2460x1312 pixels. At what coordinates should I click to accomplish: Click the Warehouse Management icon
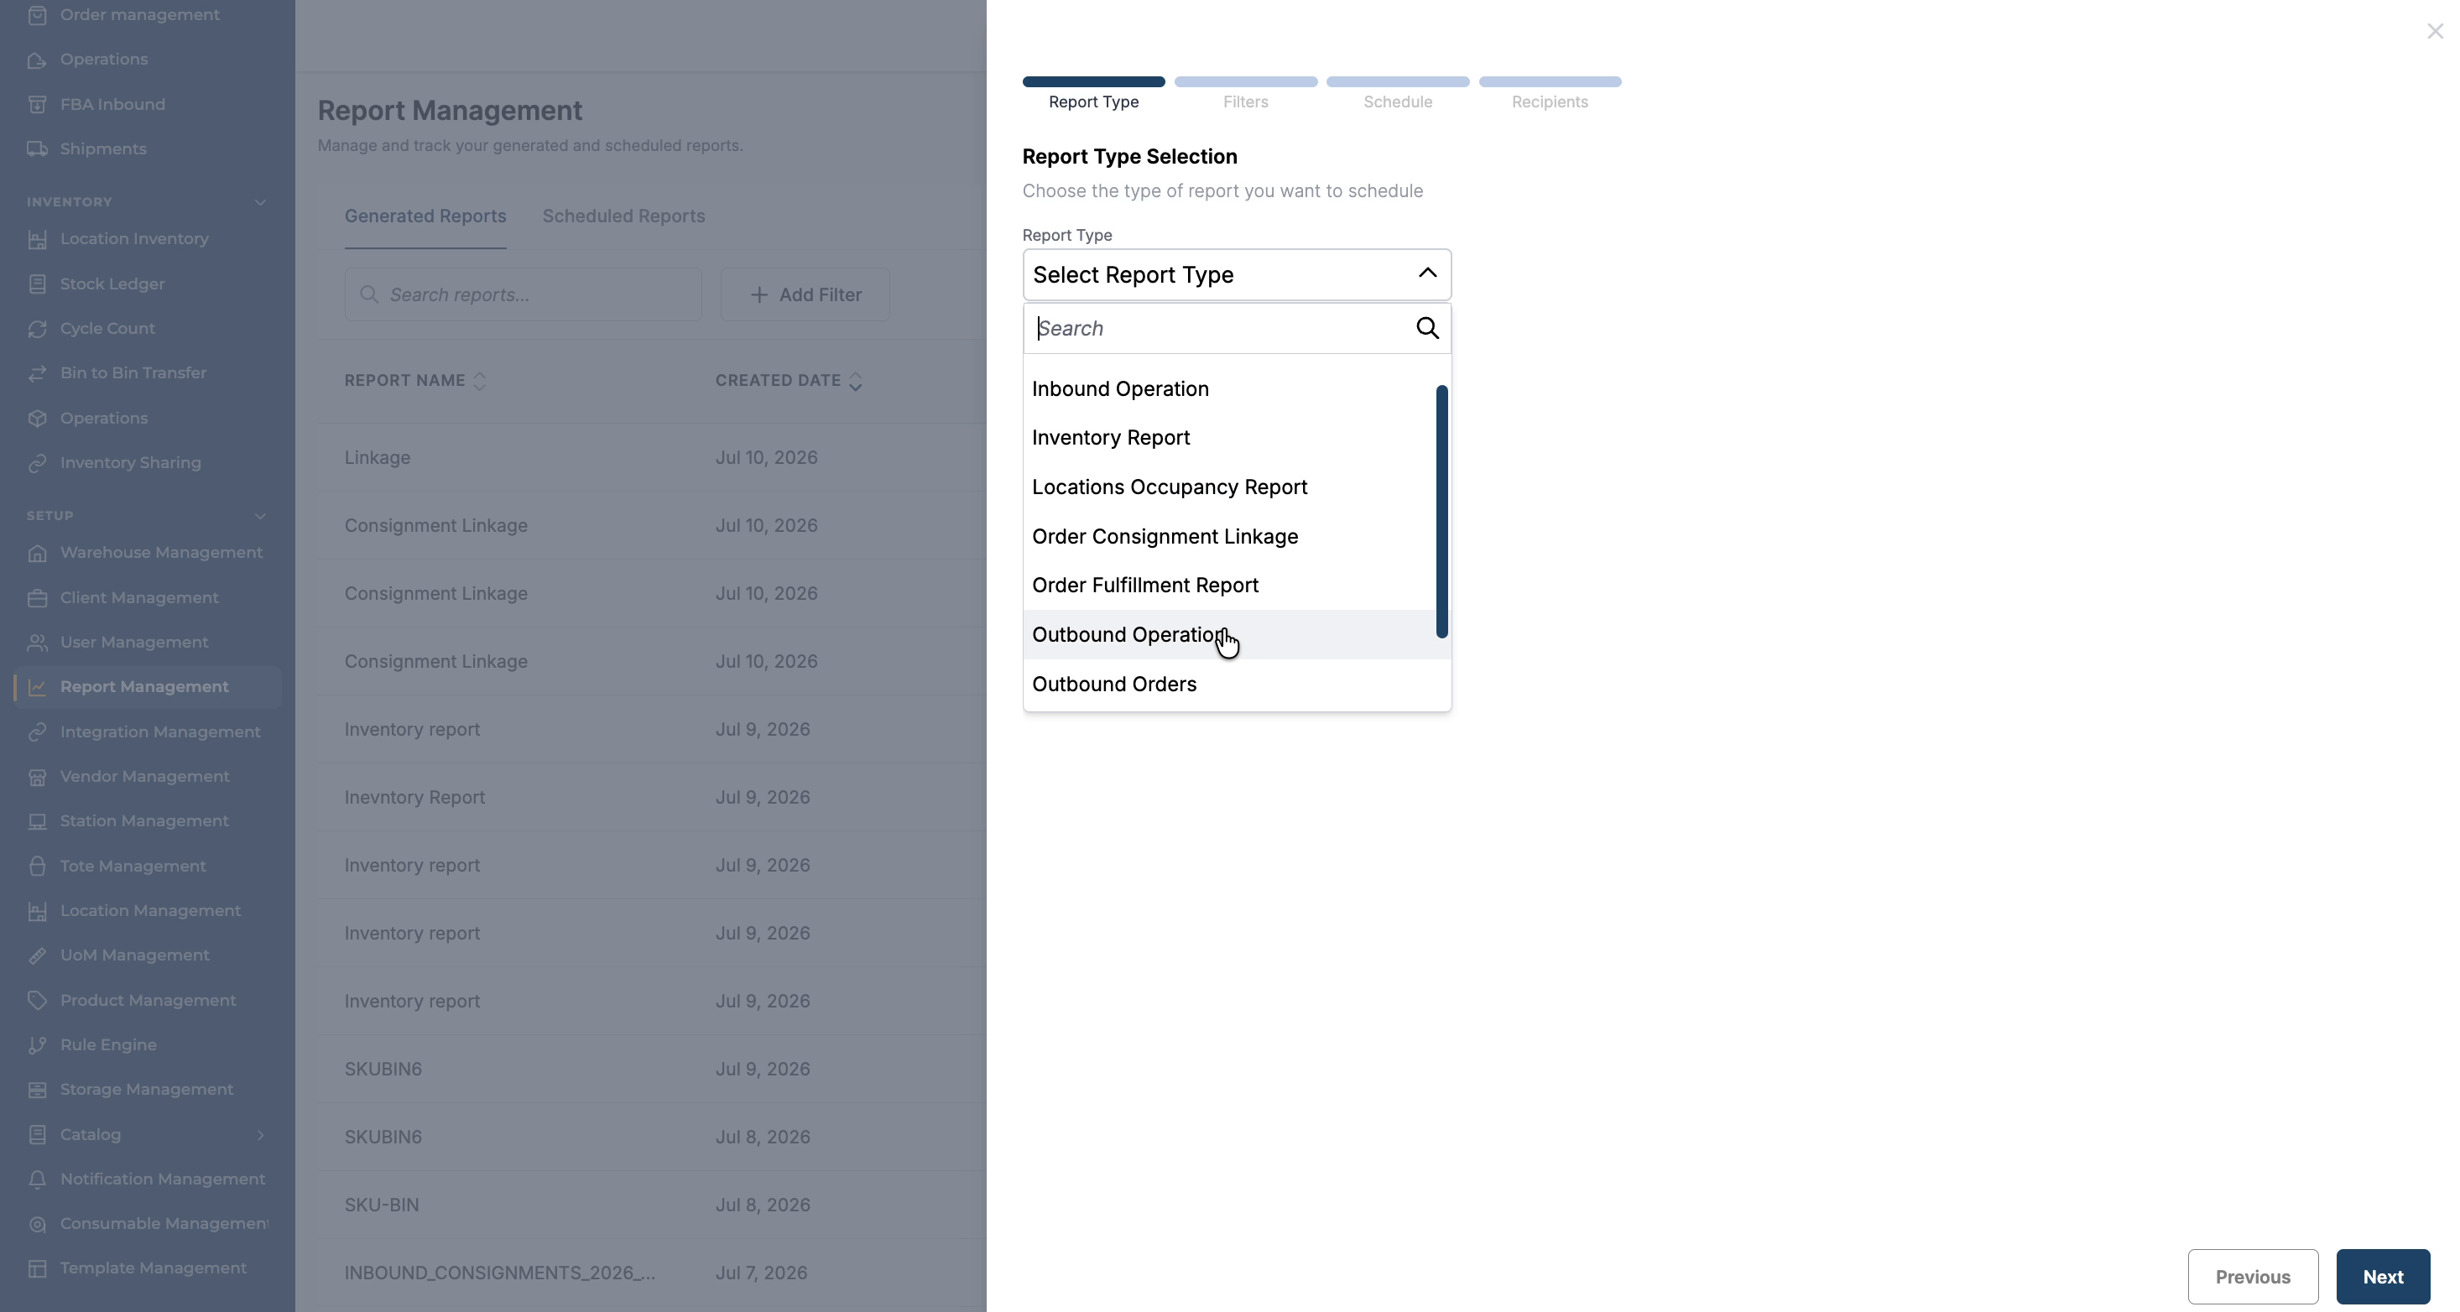(x=37, y=553)
